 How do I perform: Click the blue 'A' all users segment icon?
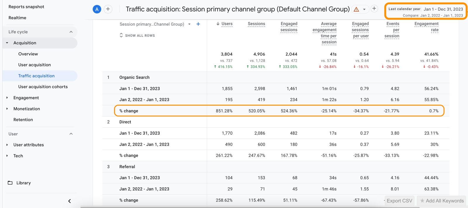point(97,9)
